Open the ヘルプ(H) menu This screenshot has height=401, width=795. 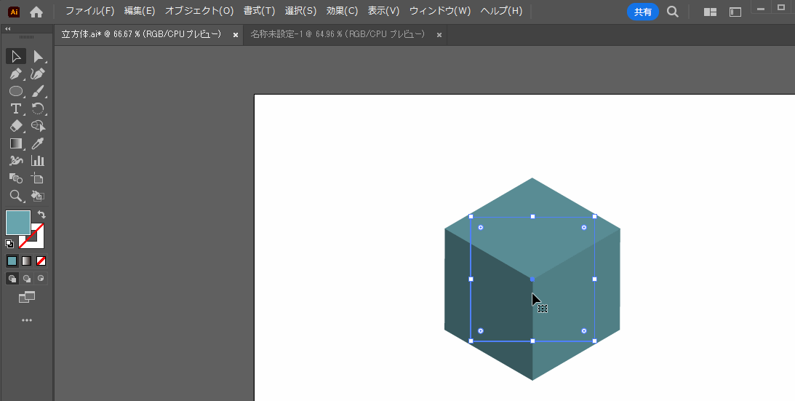pyautogui.click(x=501, y=11)
